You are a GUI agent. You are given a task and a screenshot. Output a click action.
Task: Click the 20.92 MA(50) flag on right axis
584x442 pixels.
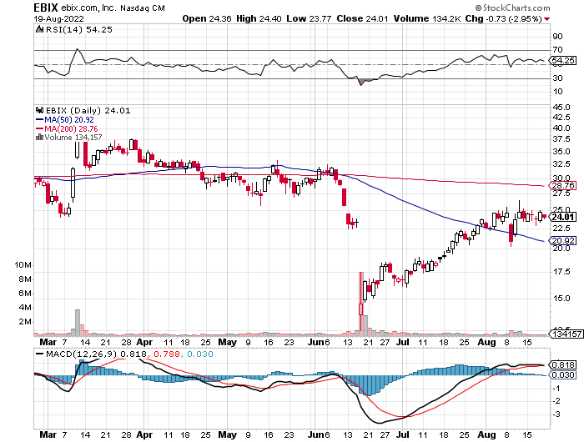click(563, 240)
